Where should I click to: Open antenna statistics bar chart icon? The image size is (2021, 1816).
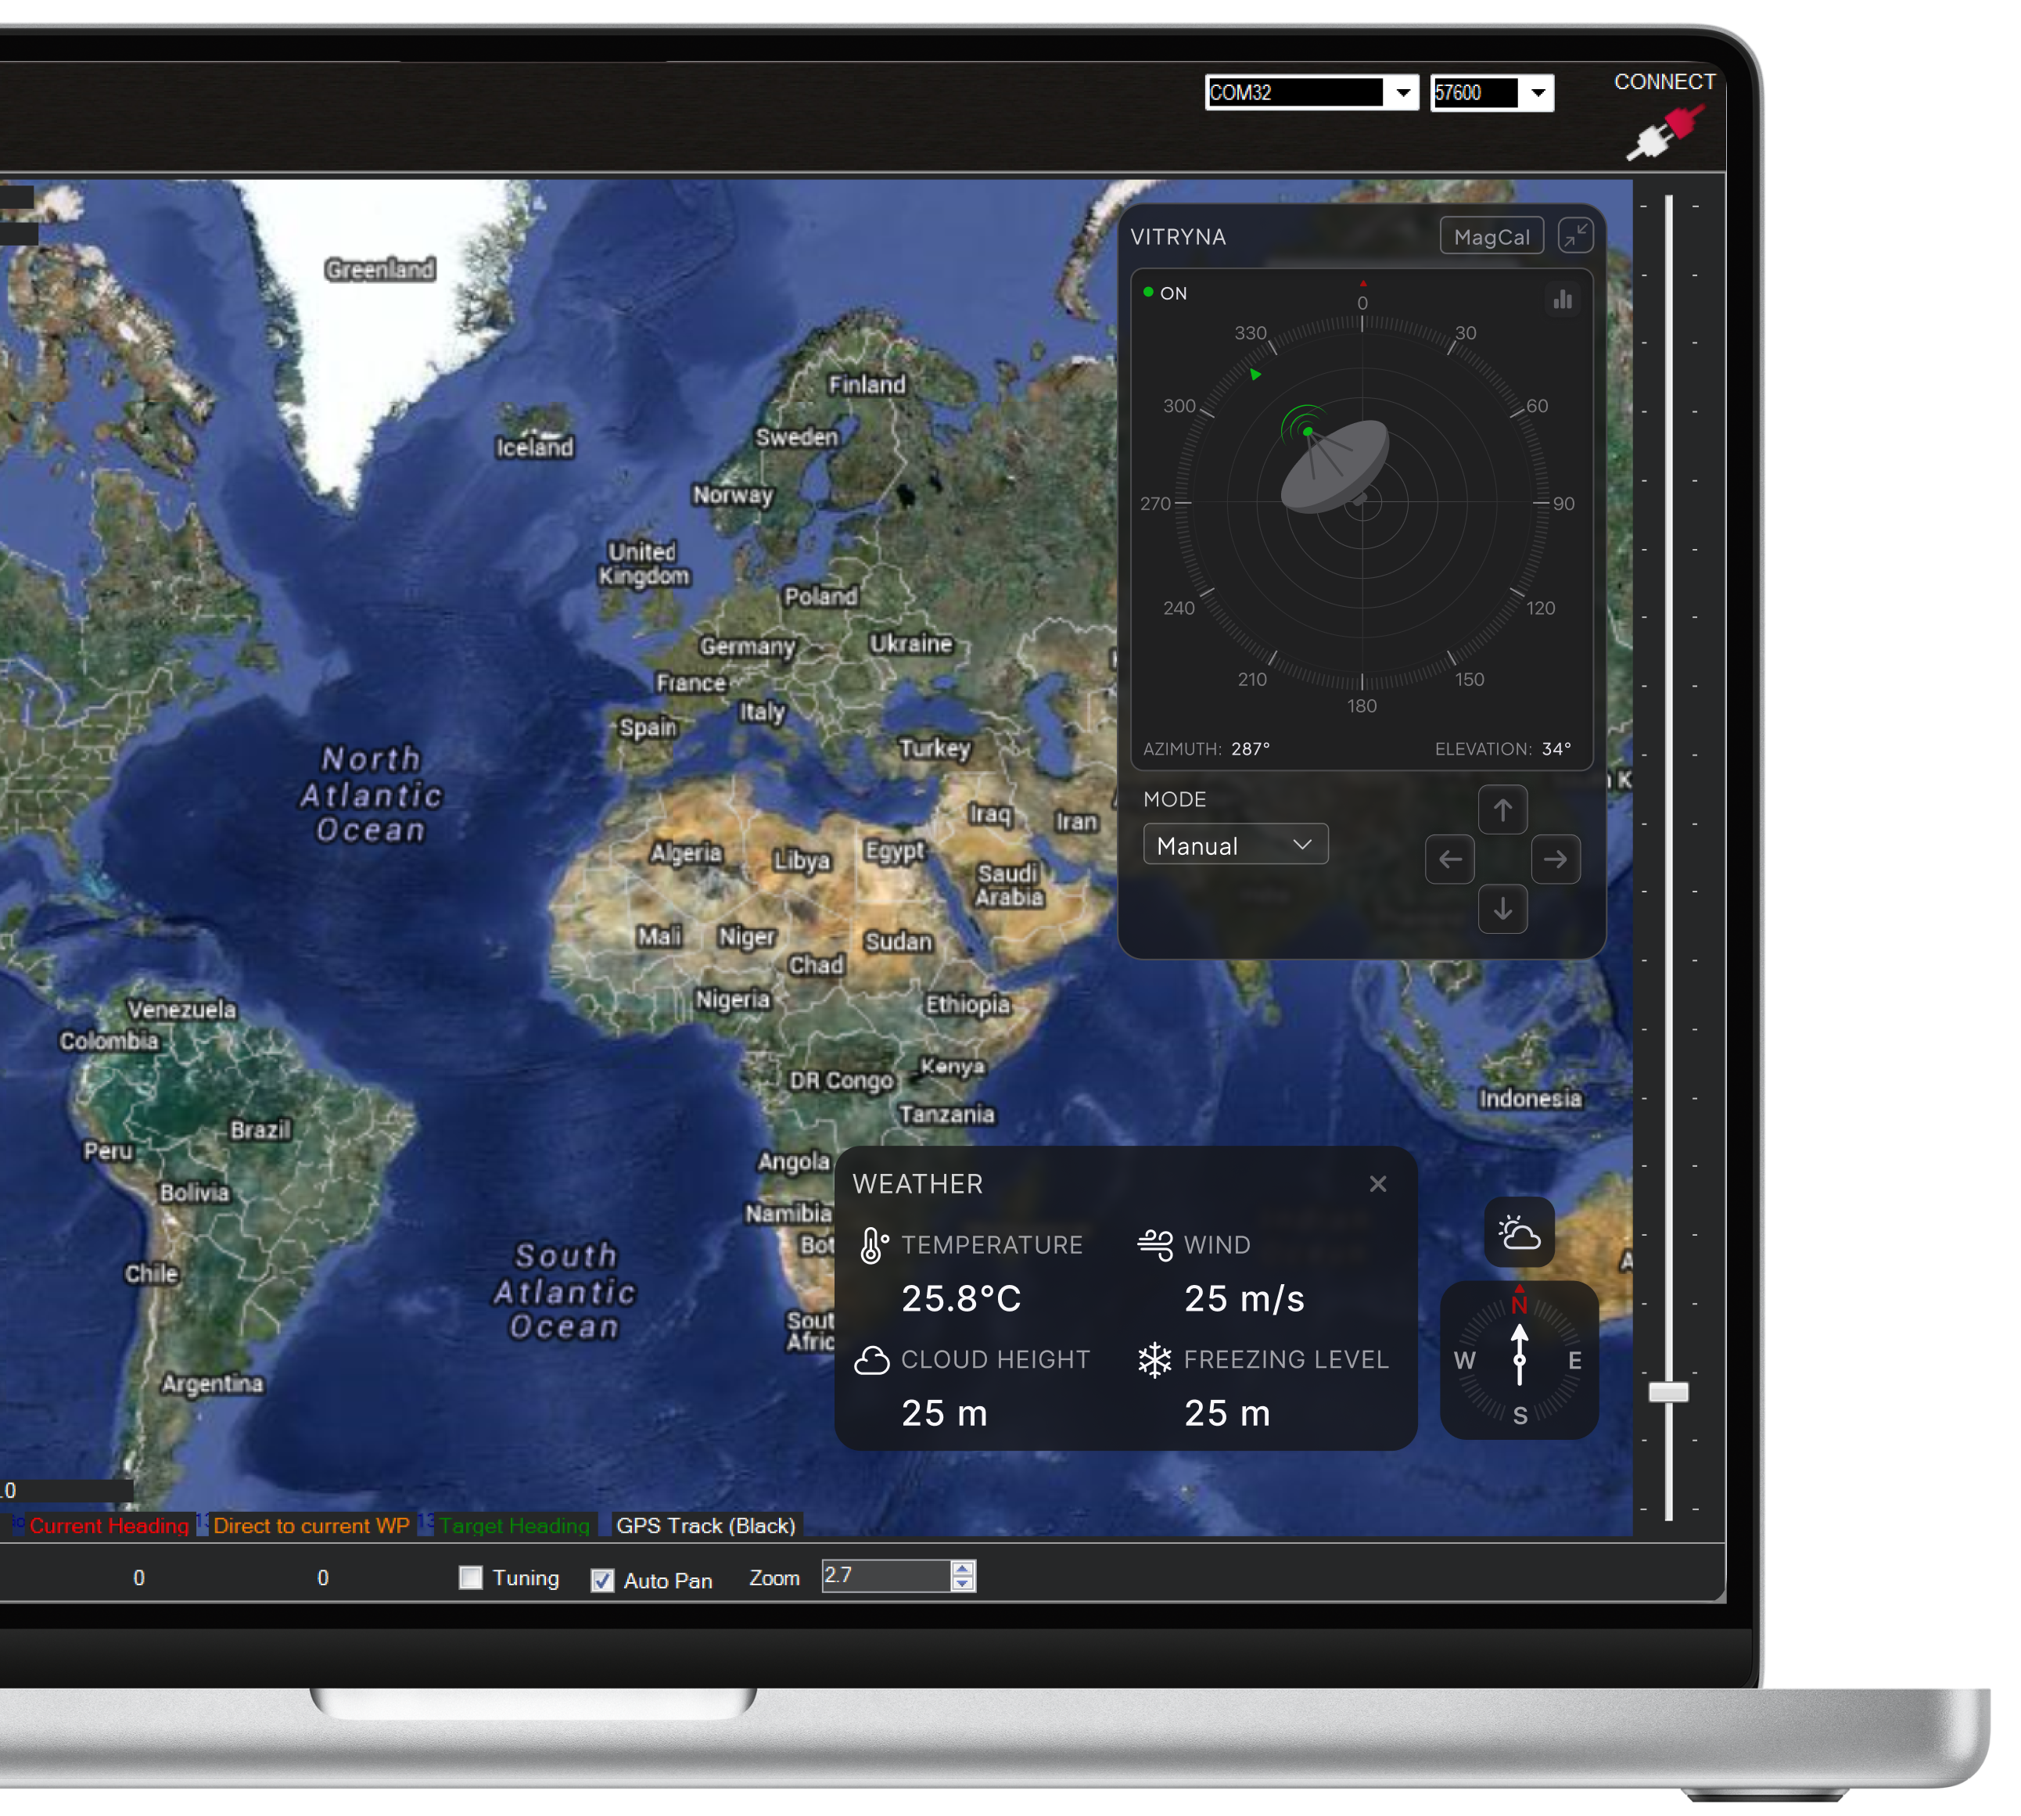(1562, 300)
